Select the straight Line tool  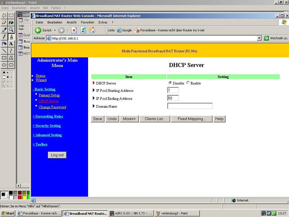click(4, 50)
